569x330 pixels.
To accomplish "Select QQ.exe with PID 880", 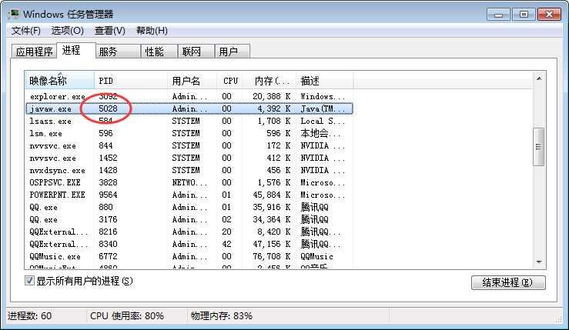I will point(189,208).
